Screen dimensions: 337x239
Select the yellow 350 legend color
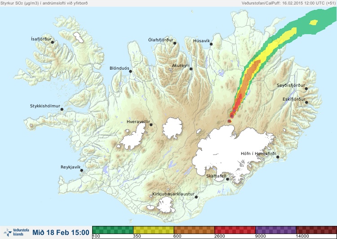[154, 230]
